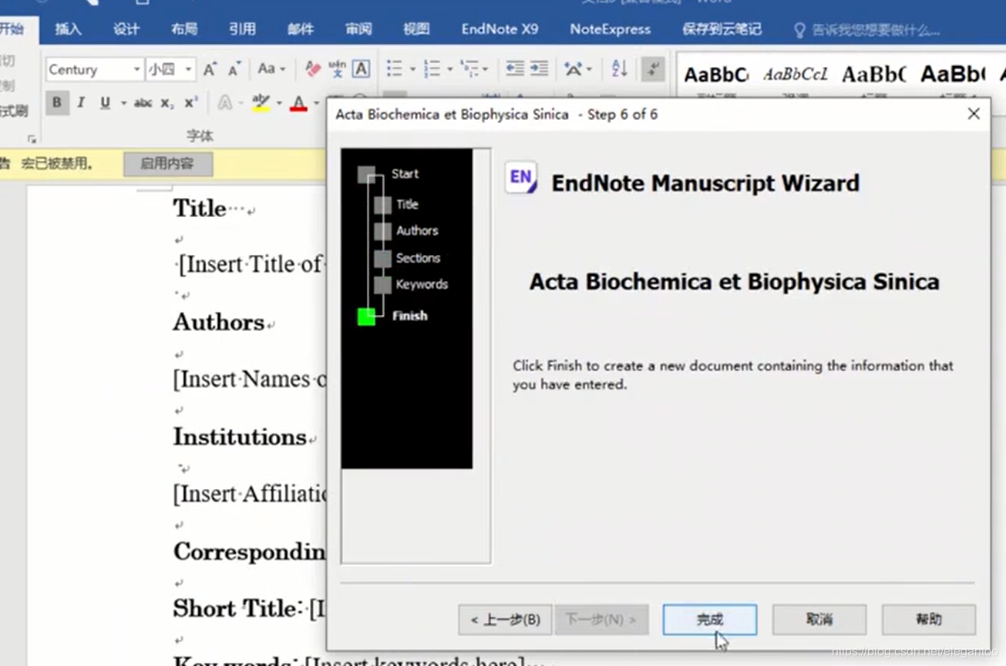Open the multilevel list dropdown arrow
The width and height of the screenshot is (1006, 666).
tap(486, 69)
